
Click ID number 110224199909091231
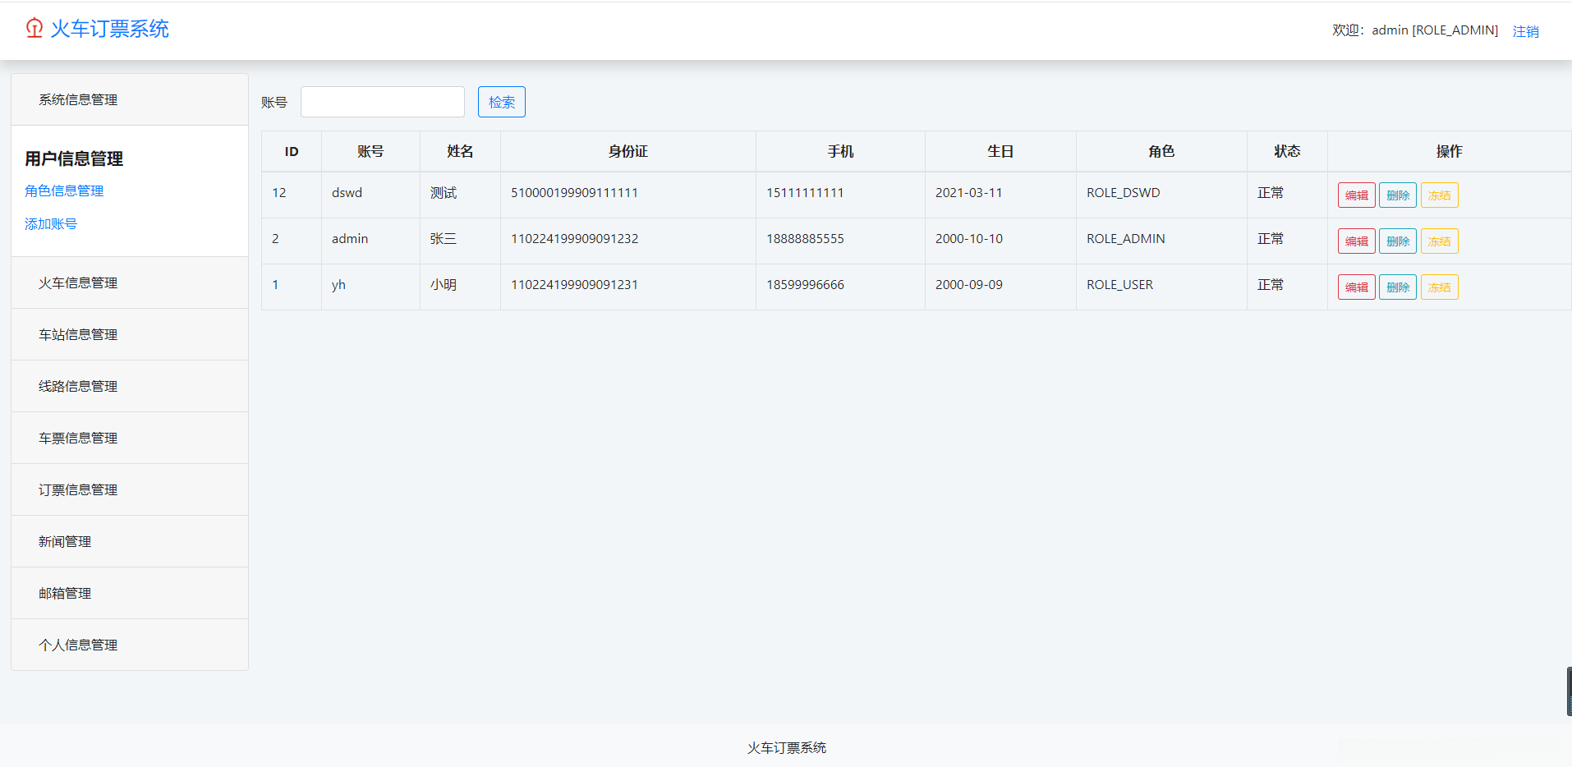click(x=575, y=285)
